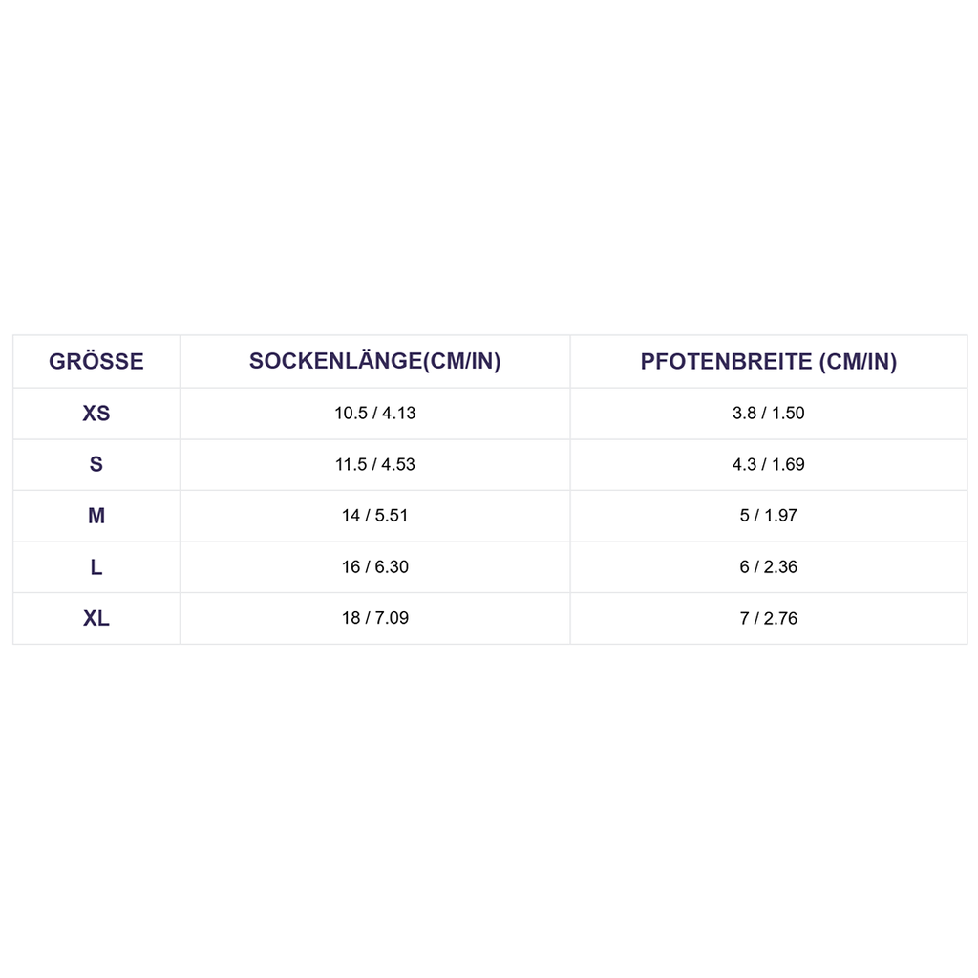Select the M size label
The height and width of the screenshot is (978, 978).
pos(96,516)
